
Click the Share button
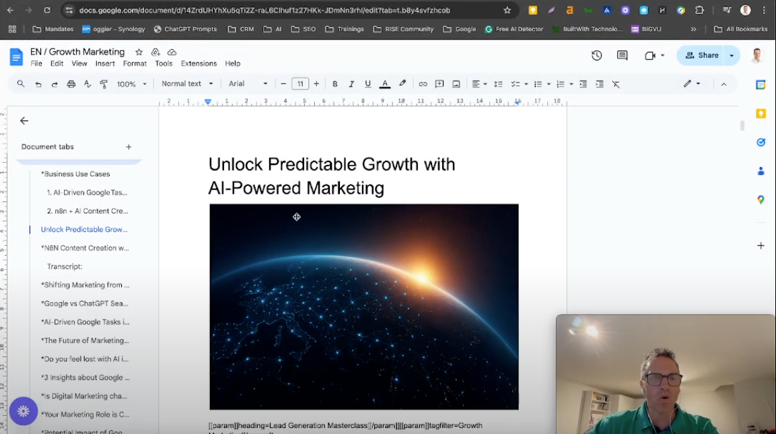(701, 55)
